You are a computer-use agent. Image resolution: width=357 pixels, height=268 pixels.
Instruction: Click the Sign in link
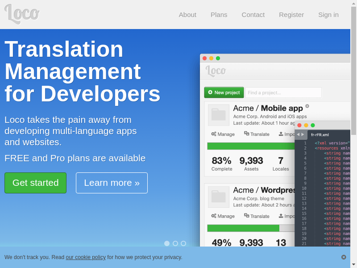(x=328, y=15)
